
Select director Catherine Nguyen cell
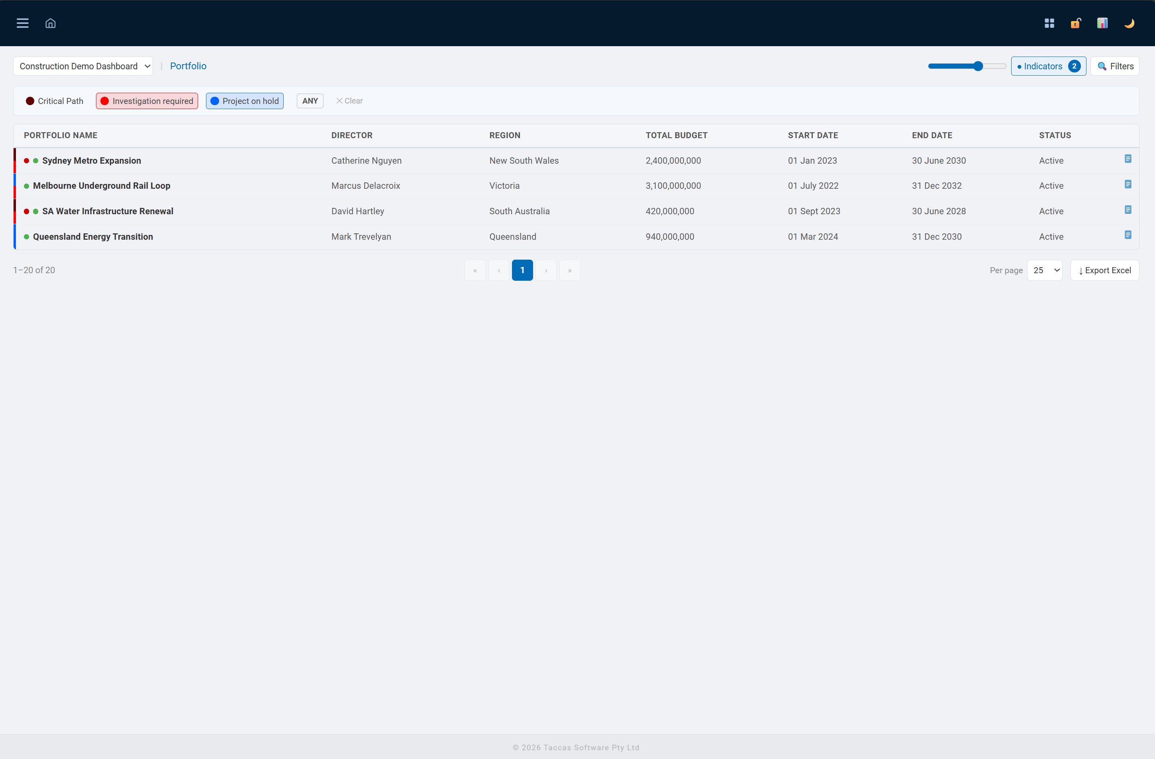367,160
